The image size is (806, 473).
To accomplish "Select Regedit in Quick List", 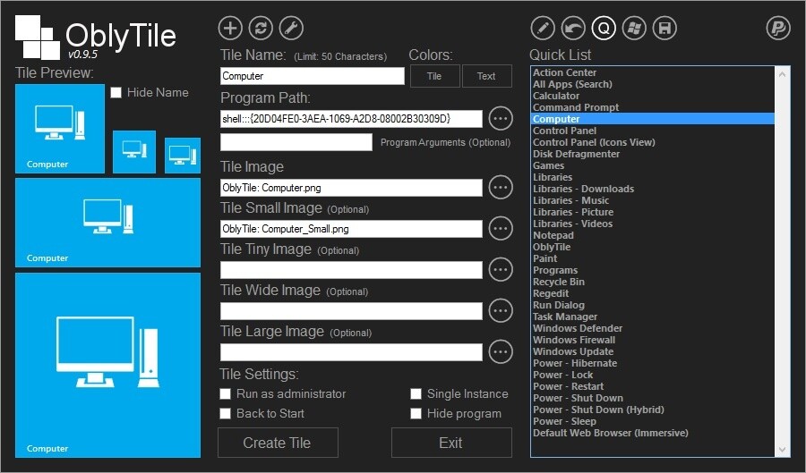I will click(x=551, y=293).
